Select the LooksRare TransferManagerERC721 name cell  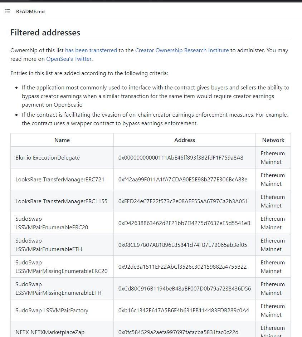[60, 180]
